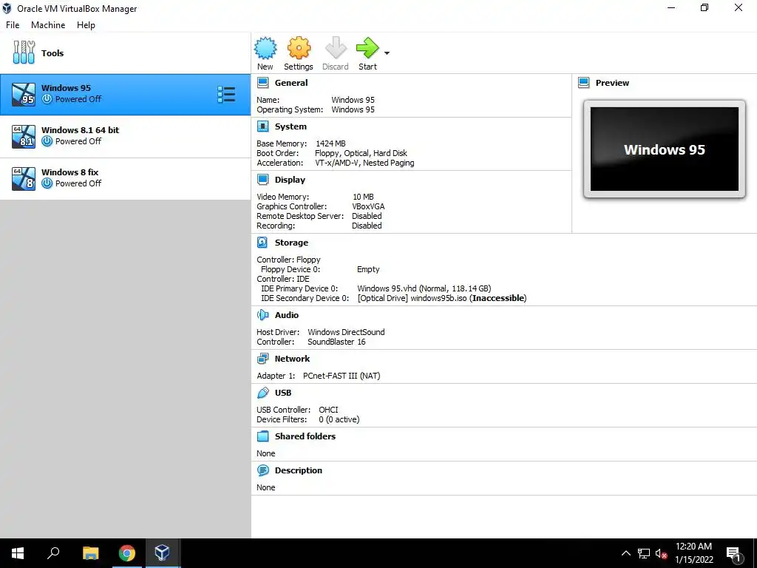The height and width of the screenshot is (568, 757).
Task: Click the Audio section speaker icon
Action: point(263,315)
